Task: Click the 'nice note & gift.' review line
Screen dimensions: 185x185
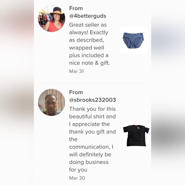Action: [90, 63]
